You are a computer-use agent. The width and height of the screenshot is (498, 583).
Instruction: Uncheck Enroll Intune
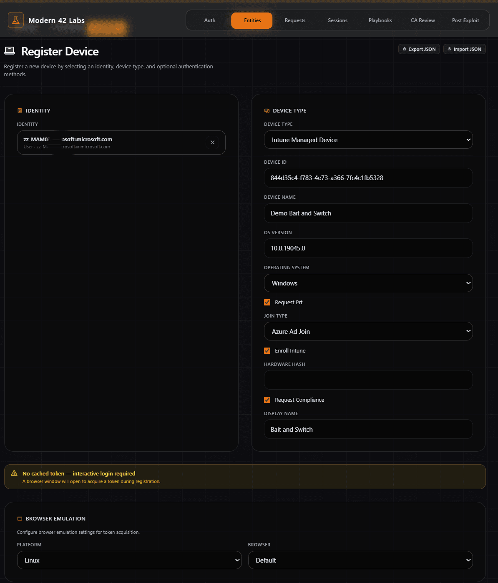coord(267,350)
